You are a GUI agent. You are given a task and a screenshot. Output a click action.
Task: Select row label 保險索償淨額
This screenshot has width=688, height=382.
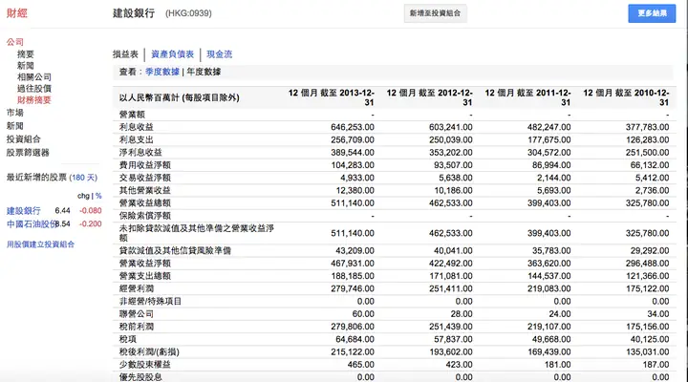pos(145,216)
